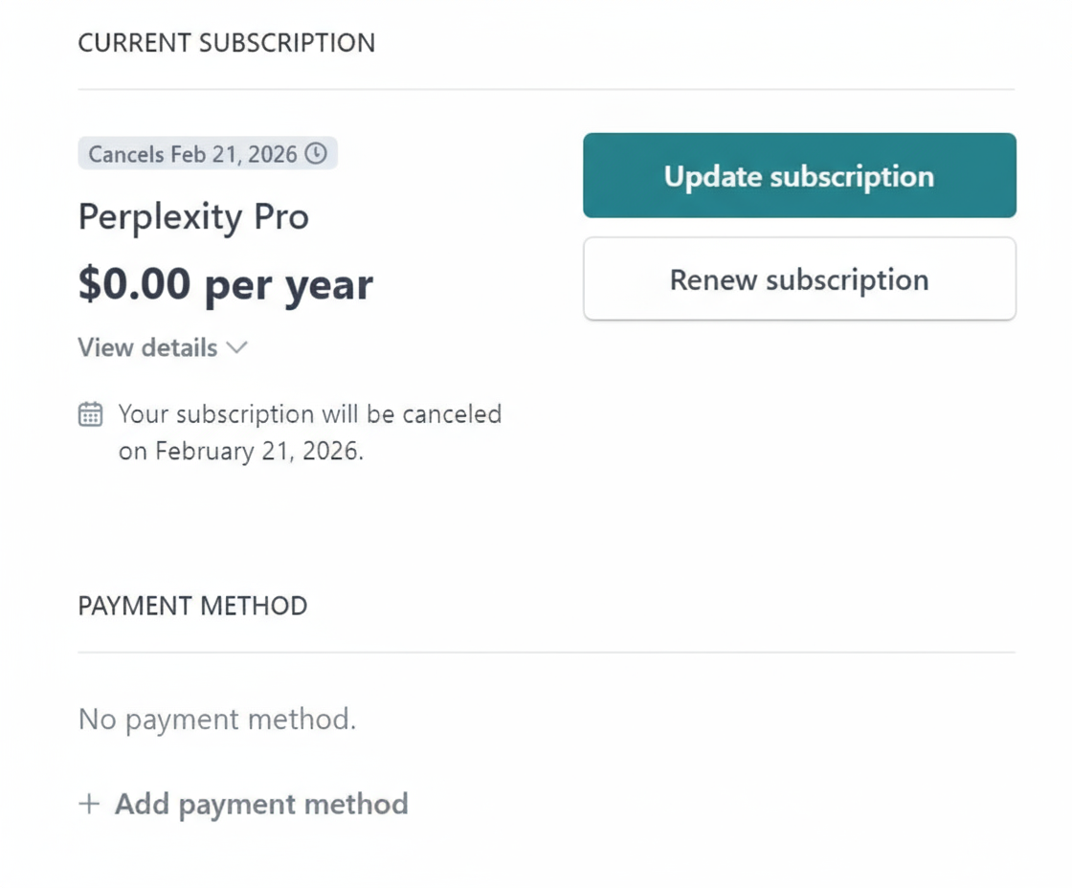The width and height of the screenshot is (1072, 888).
Task: Click the 'on February 21, 2026.' date line
Action: point(241,451)
